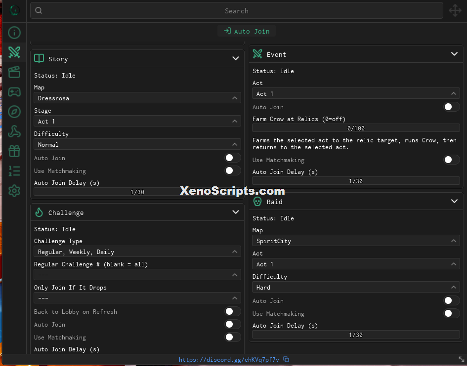Open the Only Join If It Drops dropdown
Viewport: 467px width, 381px height.
click(137, 298)
